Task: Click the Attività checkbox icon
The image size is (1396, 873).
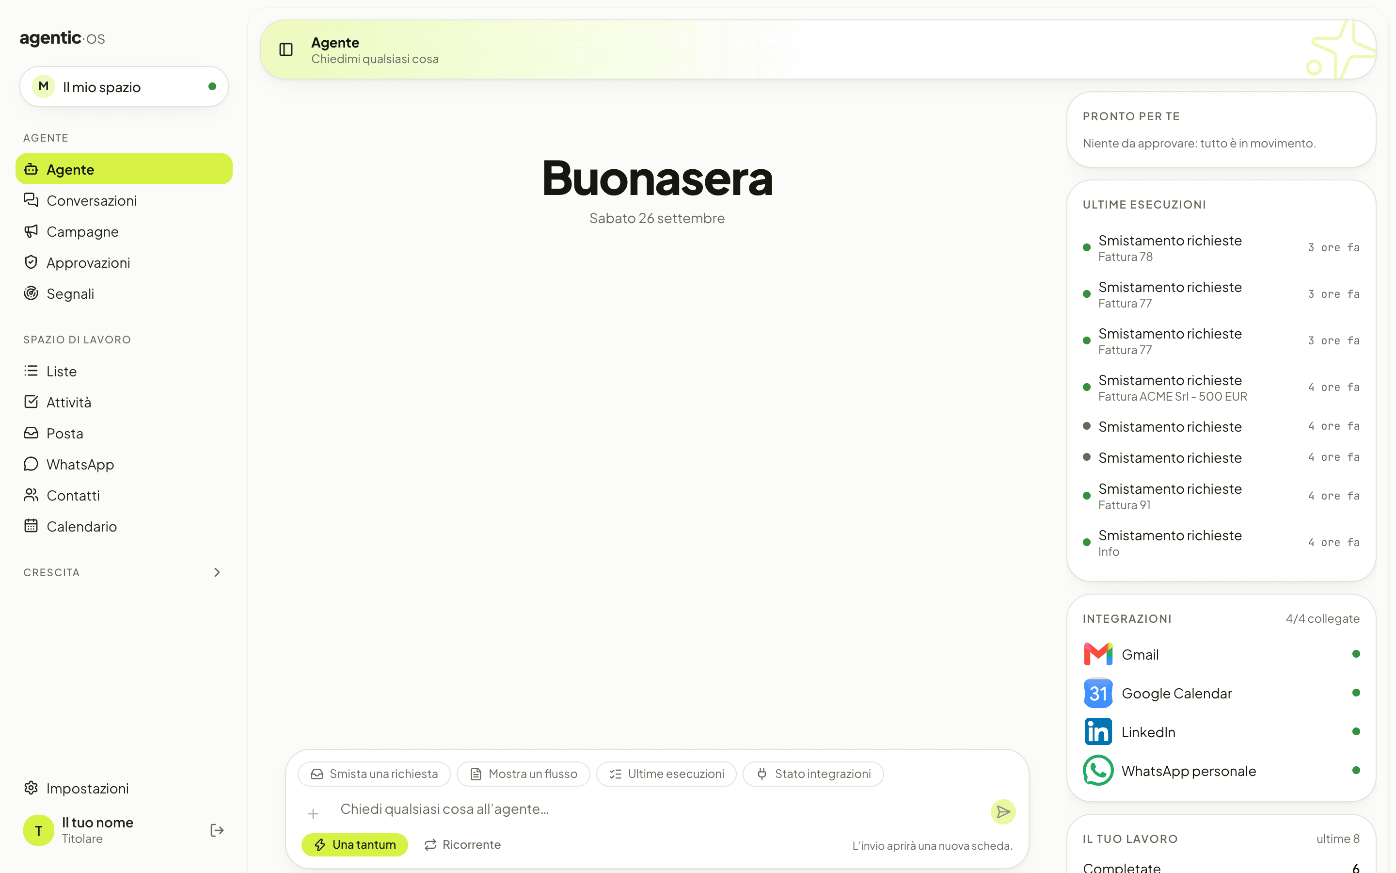Action: pos(31,402)
